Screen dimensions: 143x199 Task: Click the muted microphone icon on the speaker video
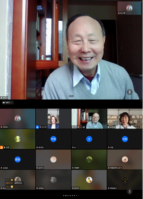129,92
